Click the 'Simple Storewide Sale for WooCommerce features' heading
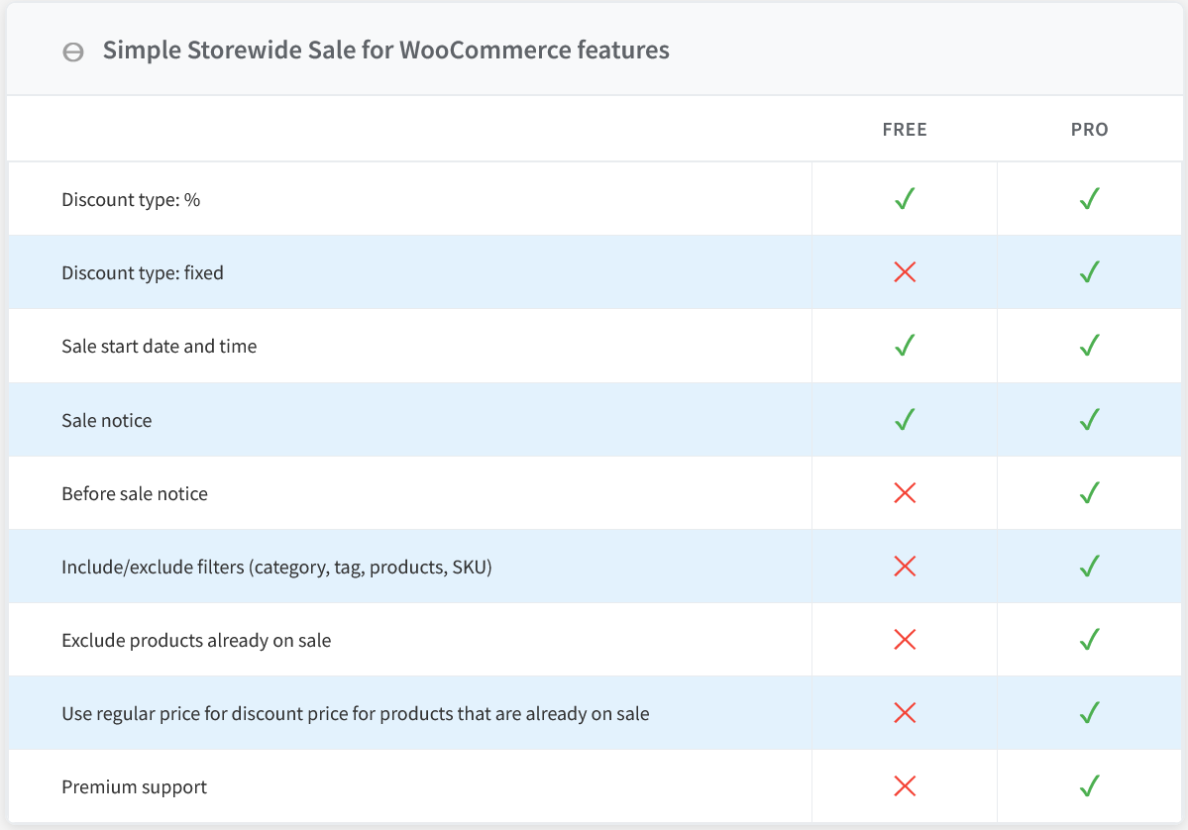 pos(385,51)
